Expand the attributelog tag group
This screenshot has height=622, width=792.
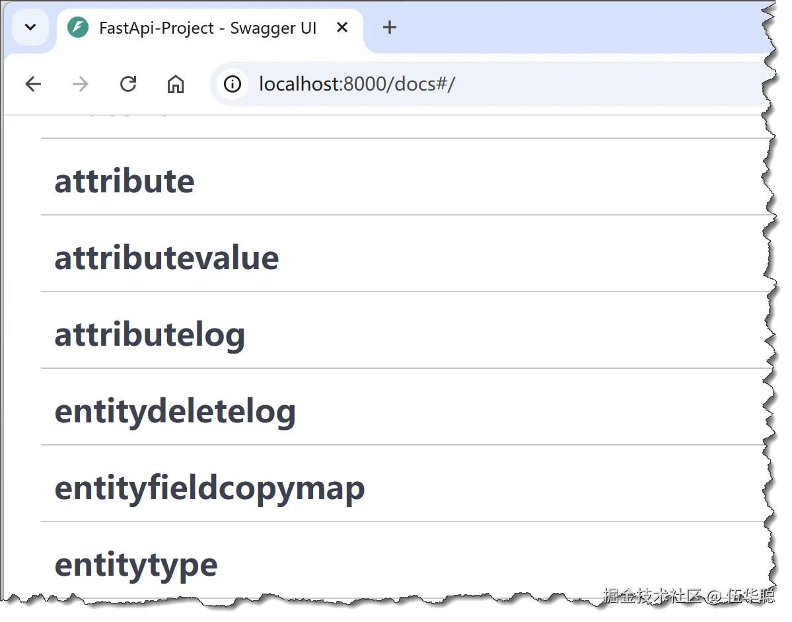(x=149, y=334)
